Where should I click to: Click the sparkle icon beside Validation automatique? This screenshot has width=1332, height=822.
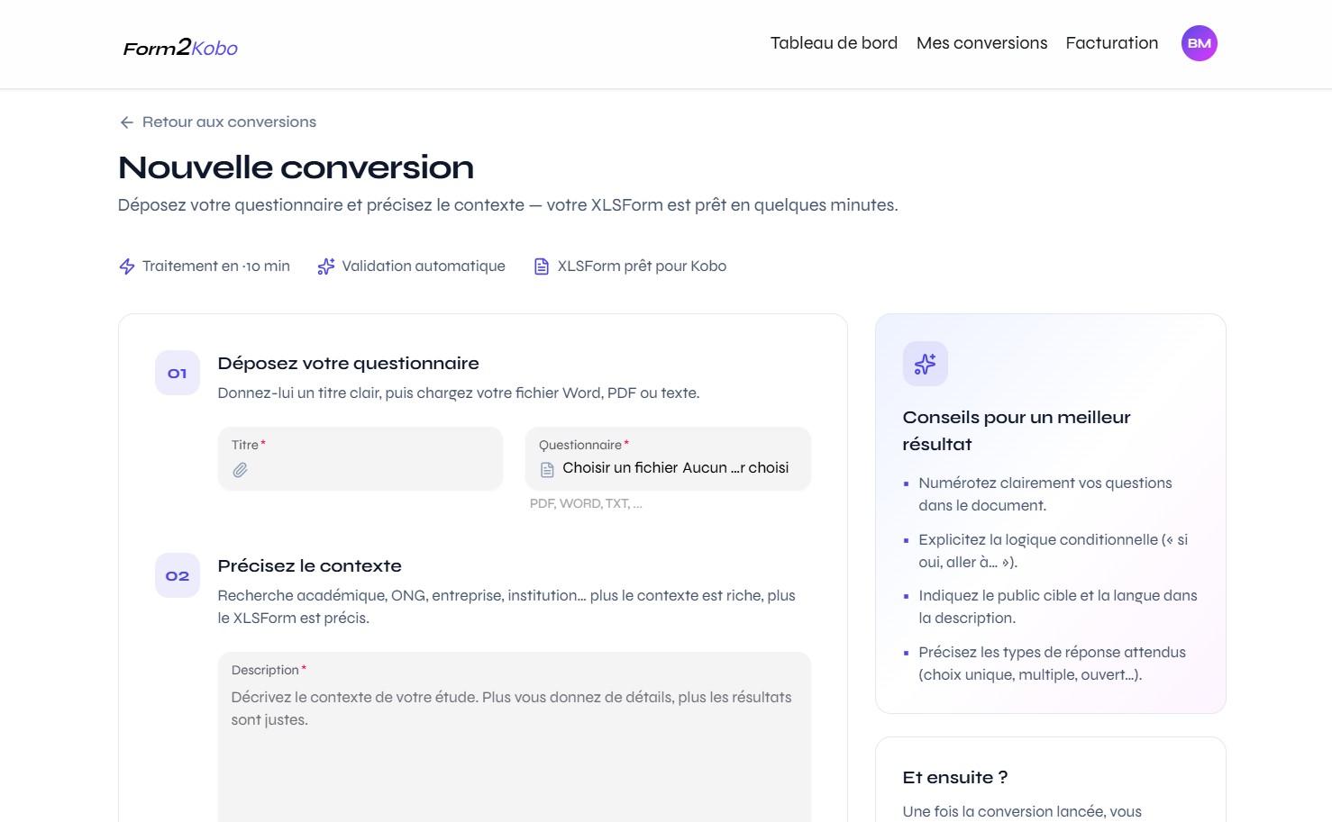click(325, 266)
